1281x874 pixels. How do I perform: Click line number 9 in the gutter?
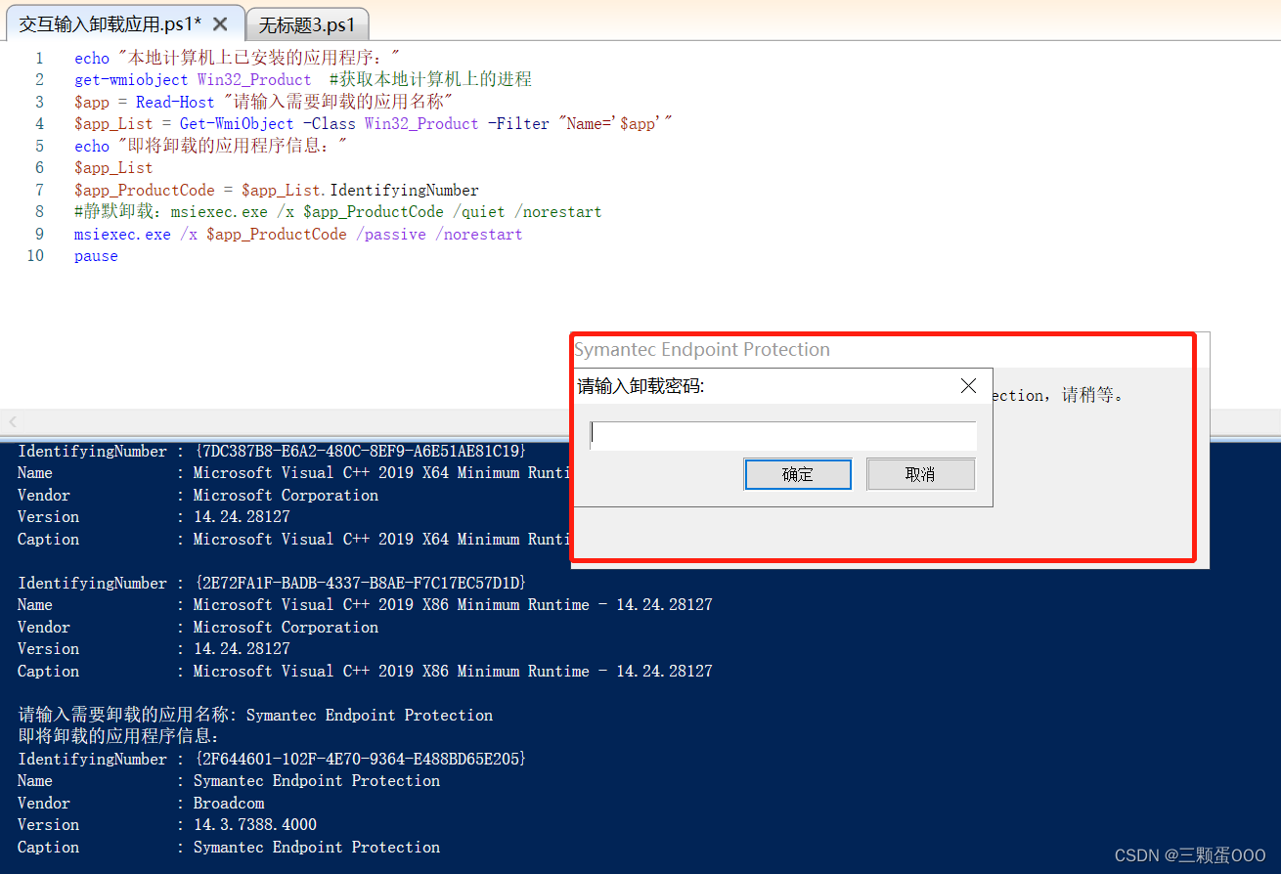[39, 235]
